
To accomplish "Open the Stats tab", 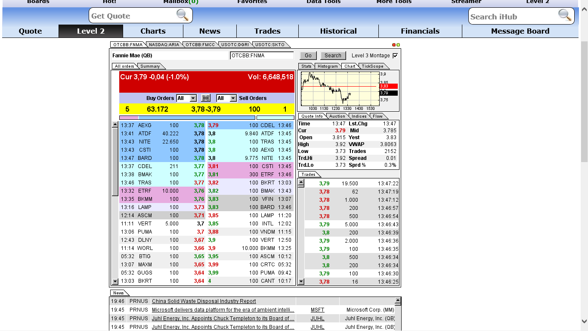I will (306, 66).
